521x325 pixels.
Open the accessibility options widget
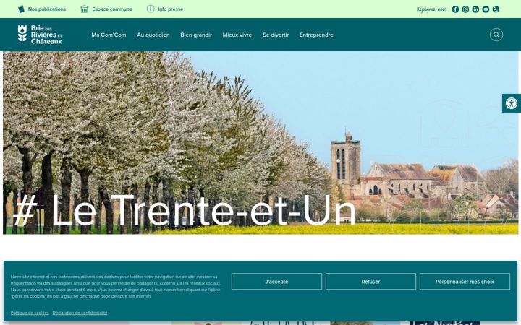point(512,103)
